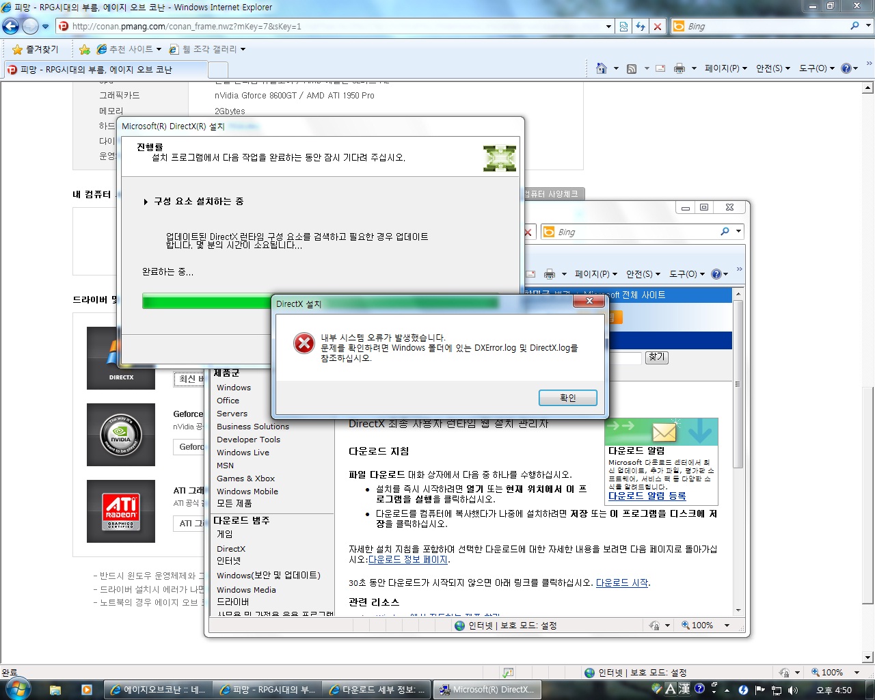The image size is (875, 700).
Task: Open Print dropdown arrow in popup IE window
Action: (564, 274)
